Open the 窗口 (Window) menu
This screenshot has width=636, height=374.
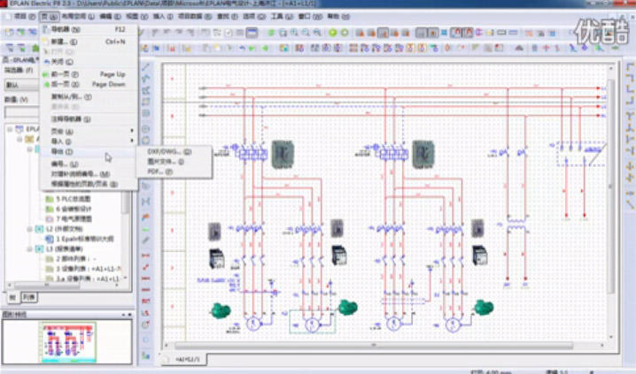coord(310,17)
